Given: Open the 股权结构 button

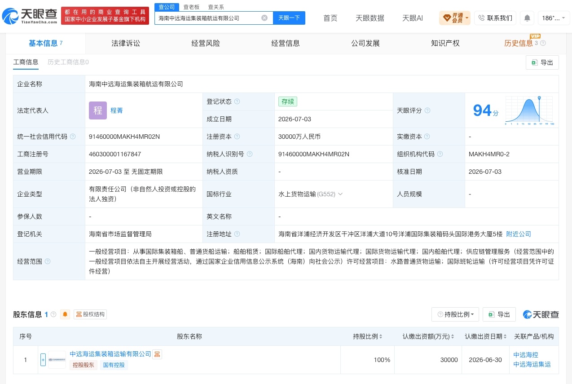Looking at the screenshot, I should (90, 314).
